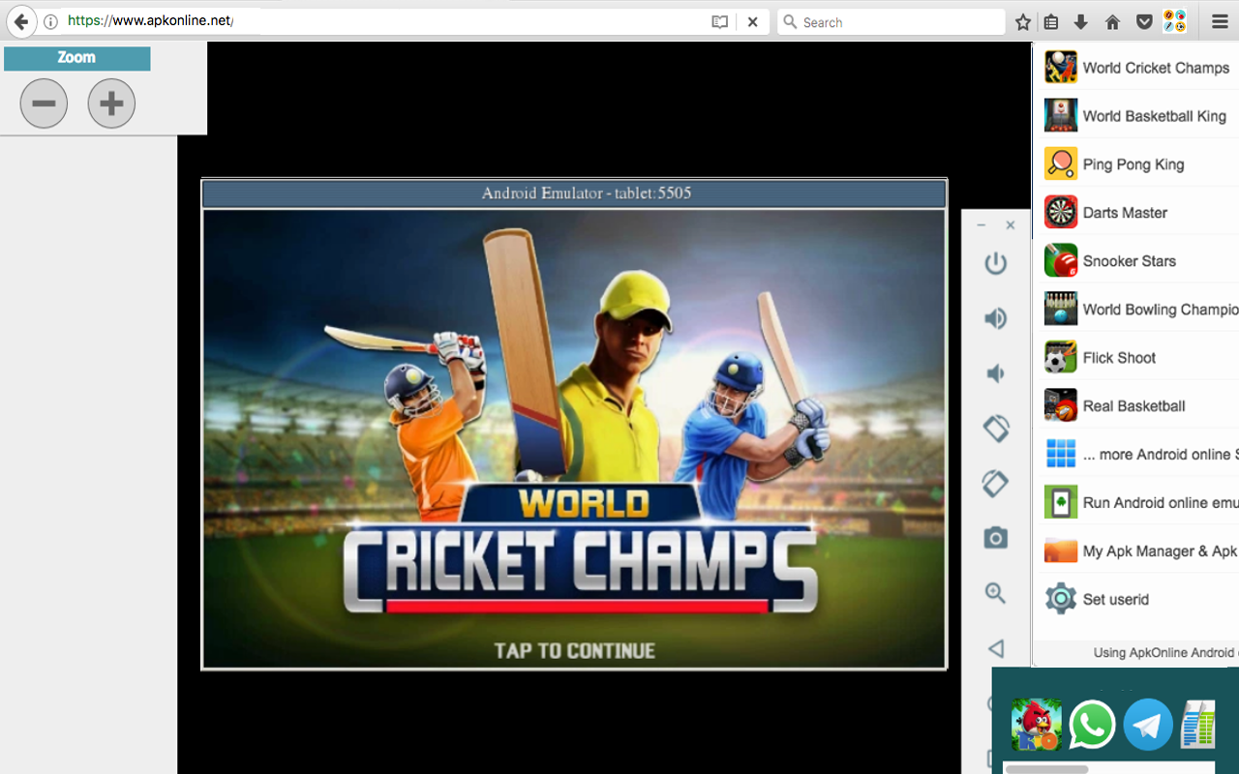
Task: Open My Apk Manager link
Action: tap(1161, 551)
